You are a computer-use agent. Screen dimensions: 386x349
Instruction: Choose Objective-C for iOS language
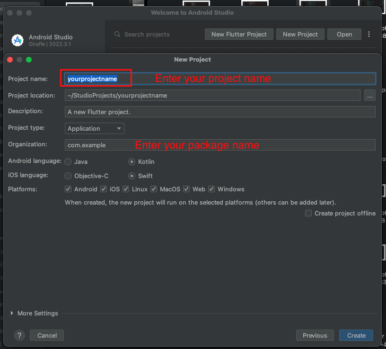click(x=68, y=176)
